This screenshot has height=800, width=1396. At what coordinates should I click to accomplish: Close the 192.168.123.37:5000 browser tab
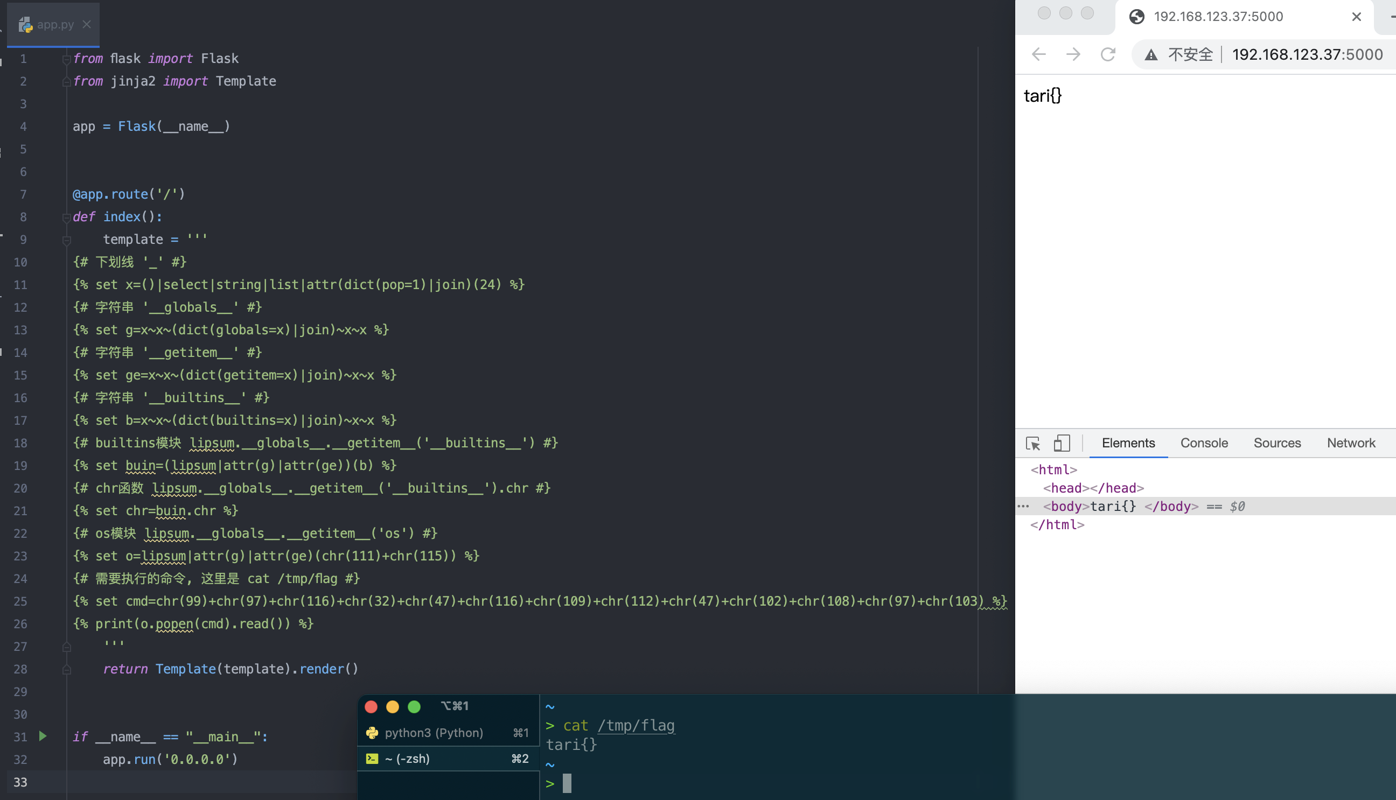point(1356,17)
